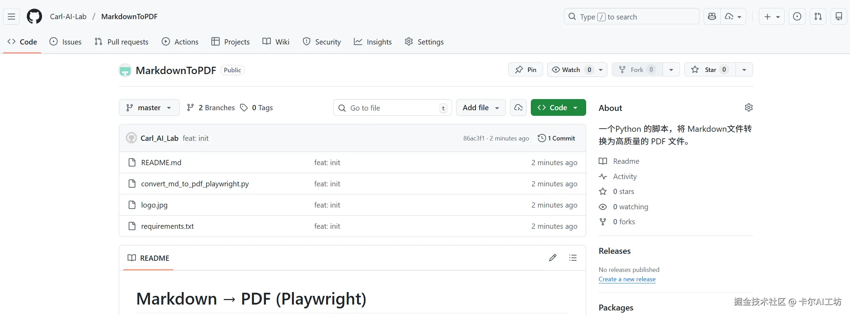Pin the MarkdownToPDF repository
The image size is (850, 315).
tap(526, 70)
